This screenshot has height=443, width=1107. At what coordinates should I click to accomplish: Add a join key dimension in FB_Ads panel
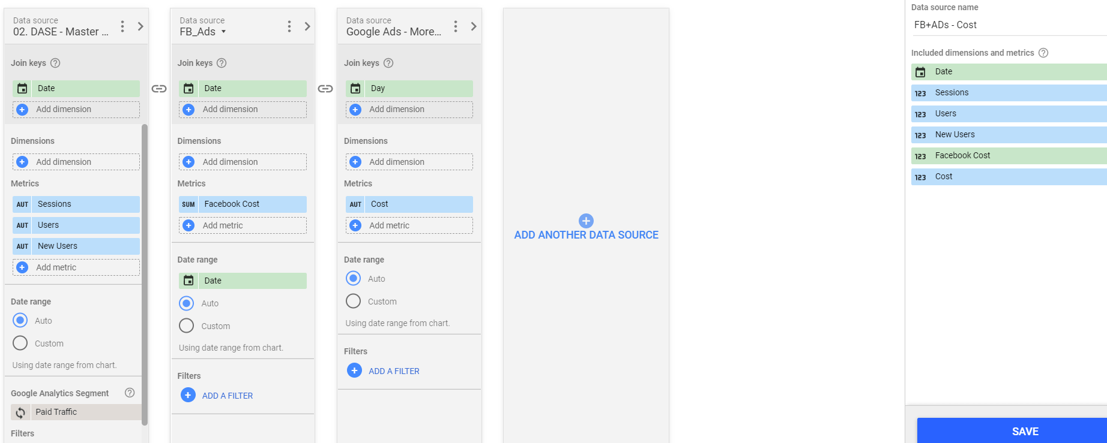[243, 110]
